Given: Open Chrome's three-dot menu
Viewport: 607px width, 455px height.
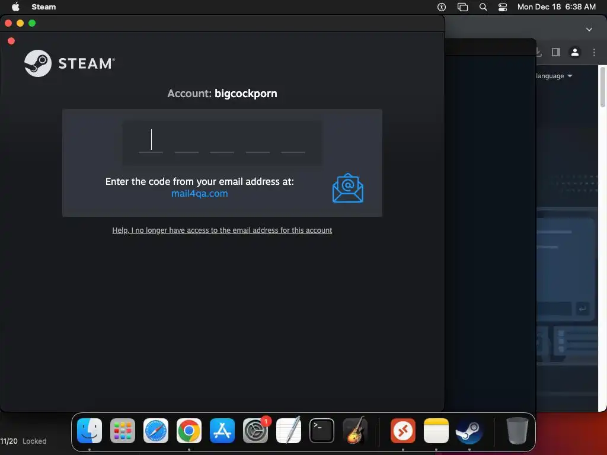Looking at the screenshot, I should coord(594,52).
